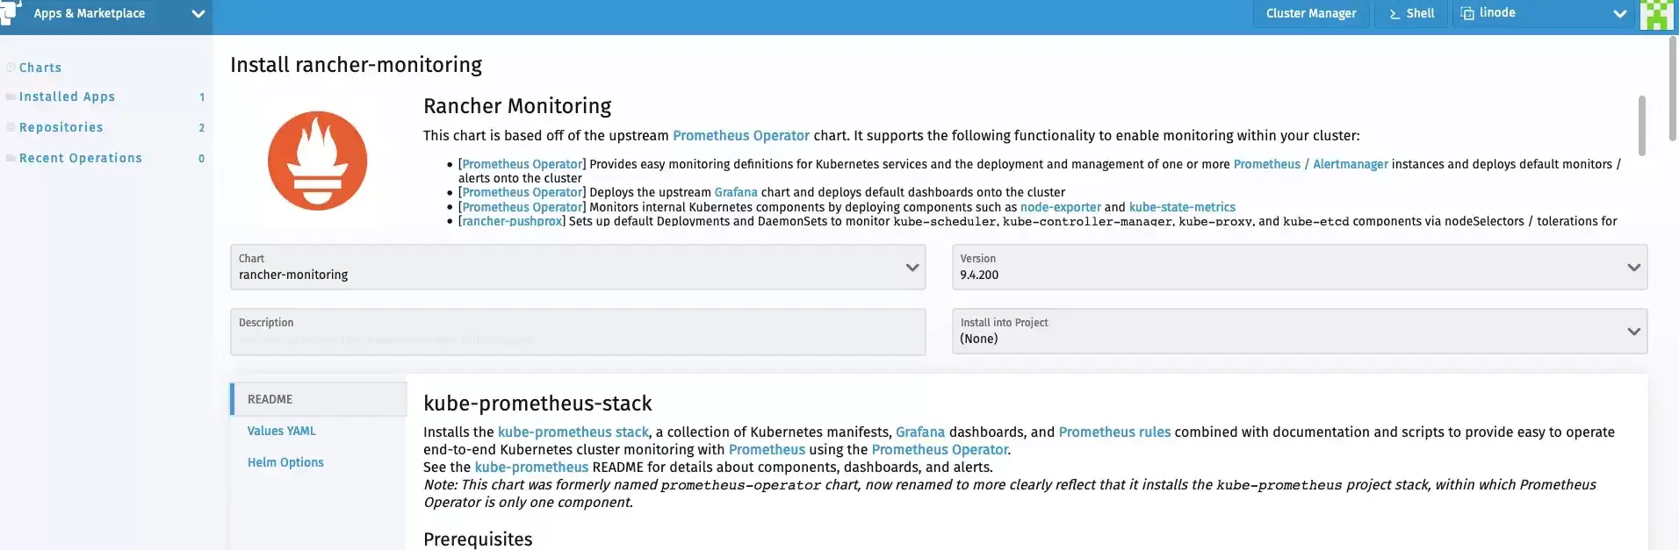Open the Shell terminal button
1679x550 pixels.
tap(1411, 13)
